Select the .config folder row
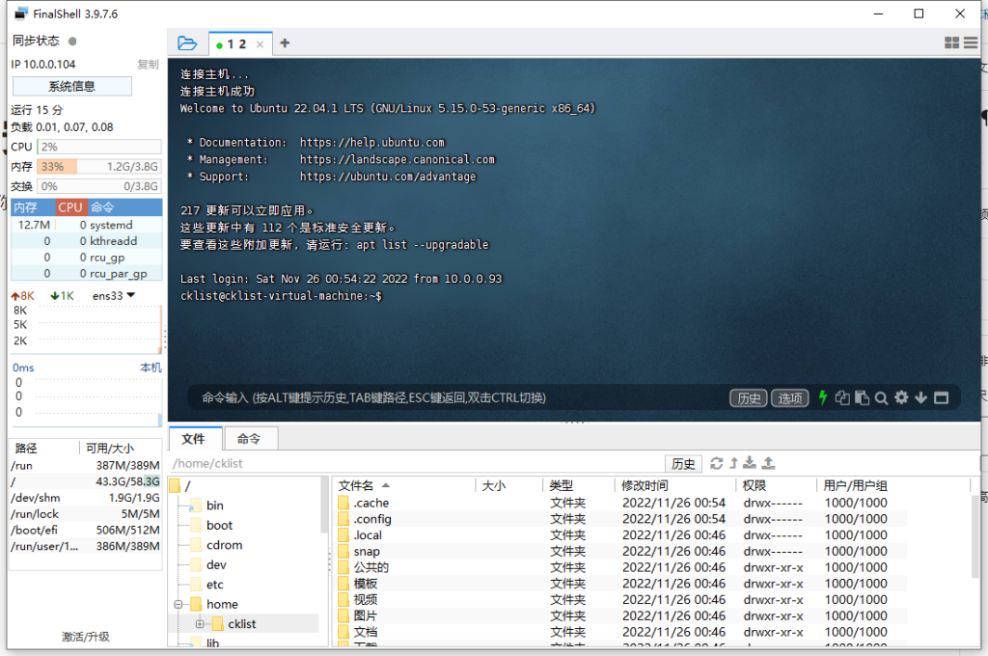 click(x=621, y=519)
